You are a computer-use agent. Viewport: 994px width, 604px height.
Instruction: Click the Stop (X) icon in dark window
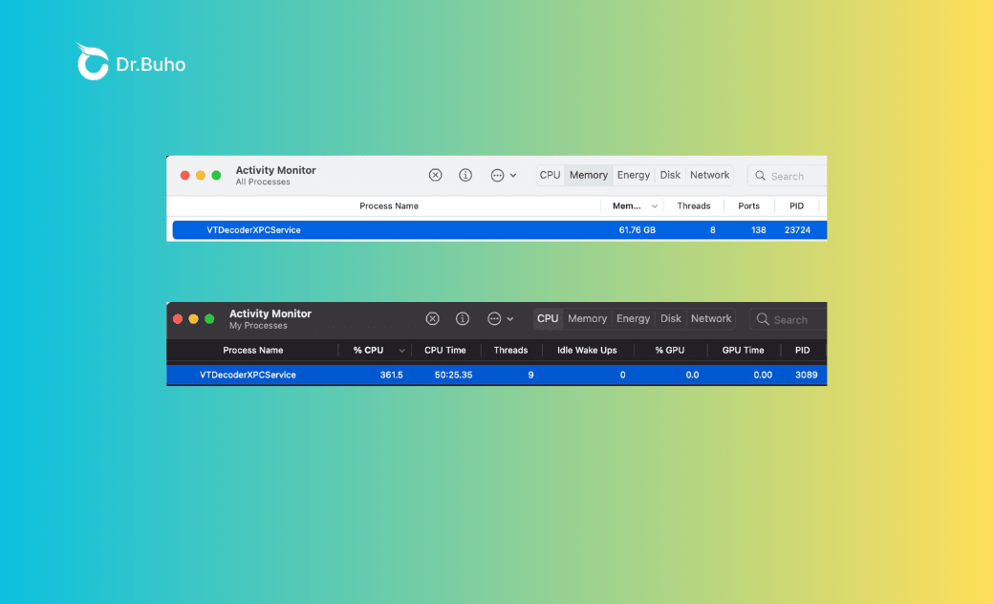432,318
